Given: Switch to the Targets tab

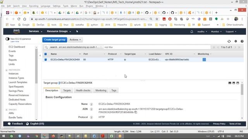Looking at the screenshot, I should pos(67,90).
